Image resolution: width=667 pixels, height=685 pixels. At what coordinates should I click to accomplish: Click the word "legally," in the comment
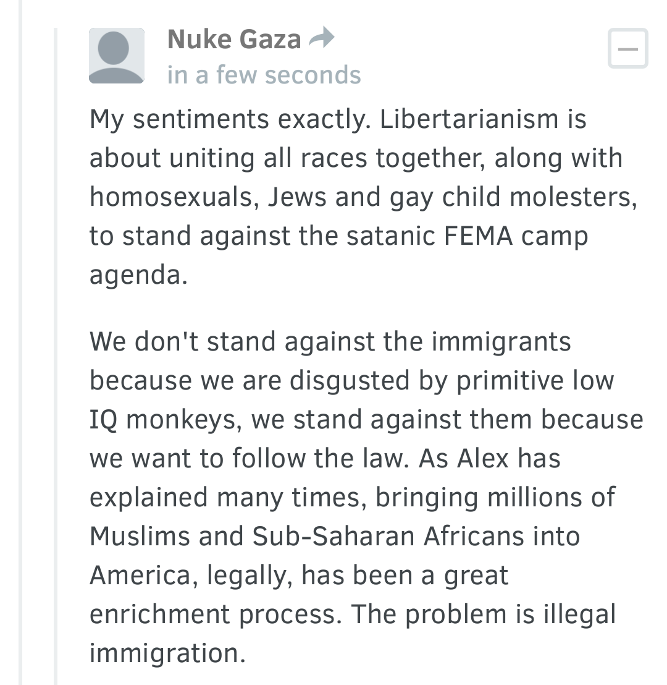click(250, 576)
